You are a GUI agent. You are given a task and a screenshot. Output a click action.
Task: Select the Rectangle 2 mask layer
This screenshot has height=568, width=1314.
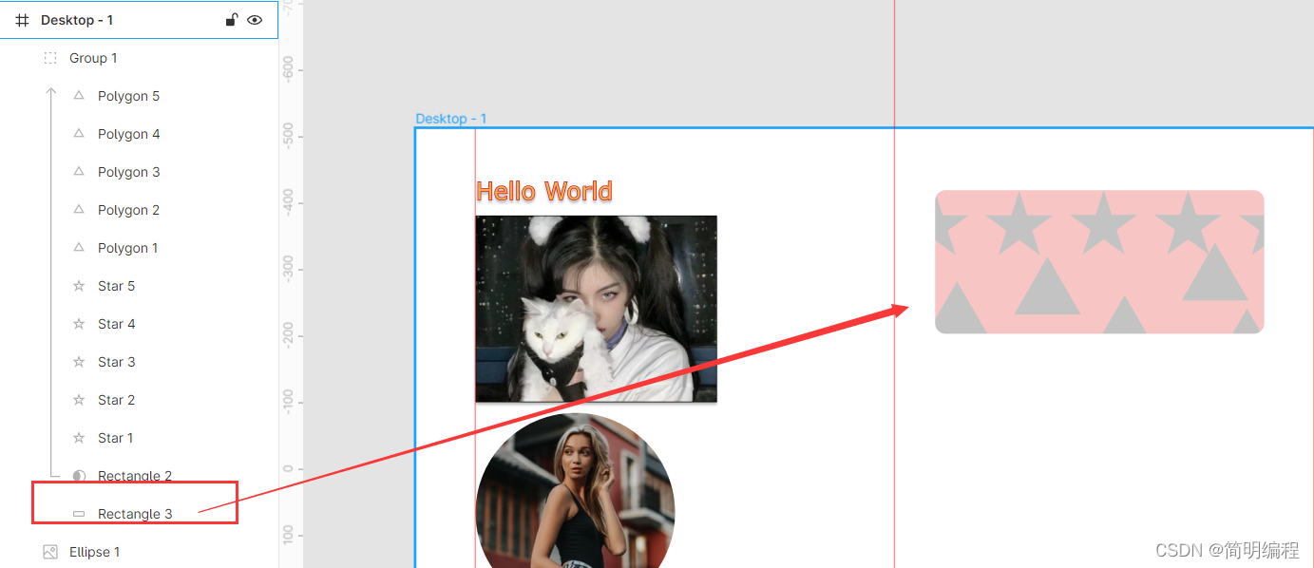tap(139, 476)
